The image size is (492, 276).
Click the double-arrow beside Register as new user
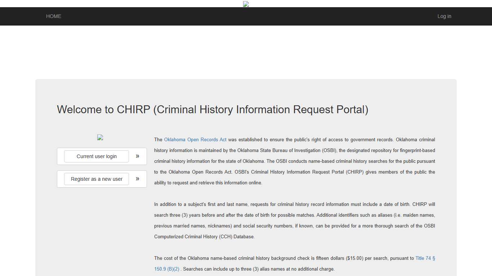137,179
